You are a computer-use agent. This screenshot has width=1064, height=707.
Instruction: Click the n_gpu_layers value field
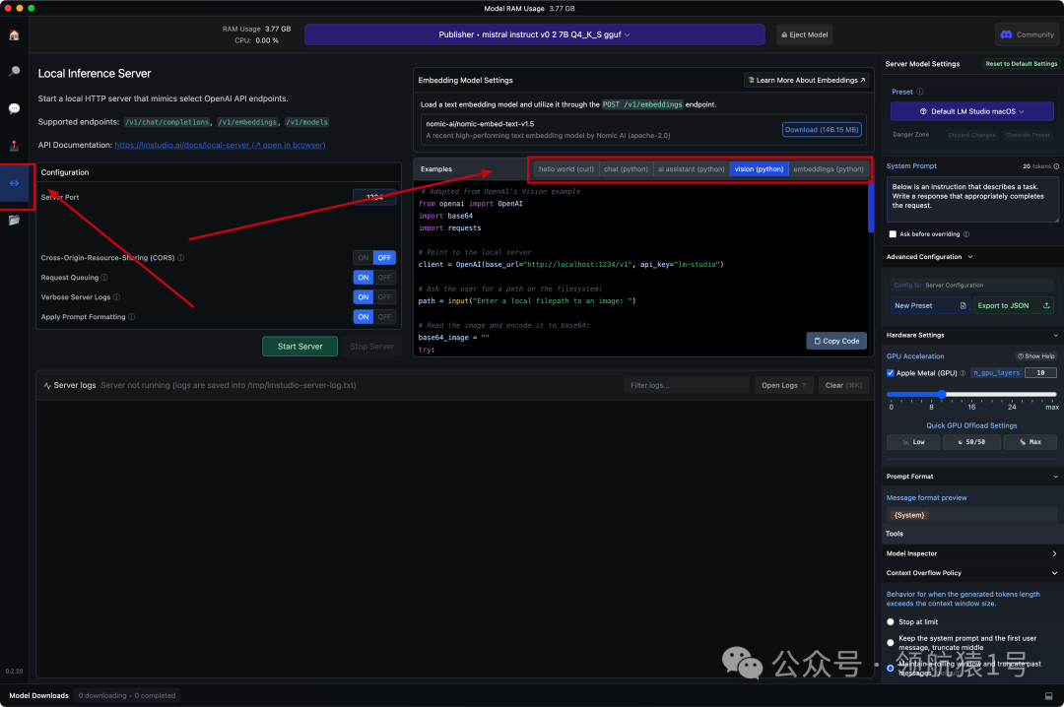pos(1040,373)
